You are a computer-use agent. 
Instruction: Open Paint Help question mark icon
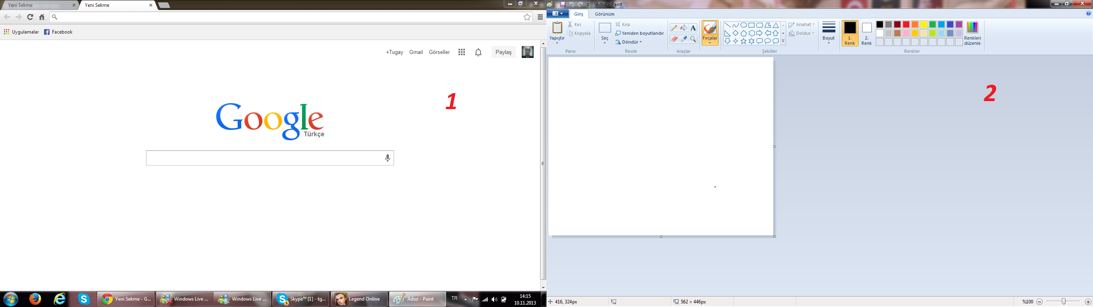[x=1088, y=14]
